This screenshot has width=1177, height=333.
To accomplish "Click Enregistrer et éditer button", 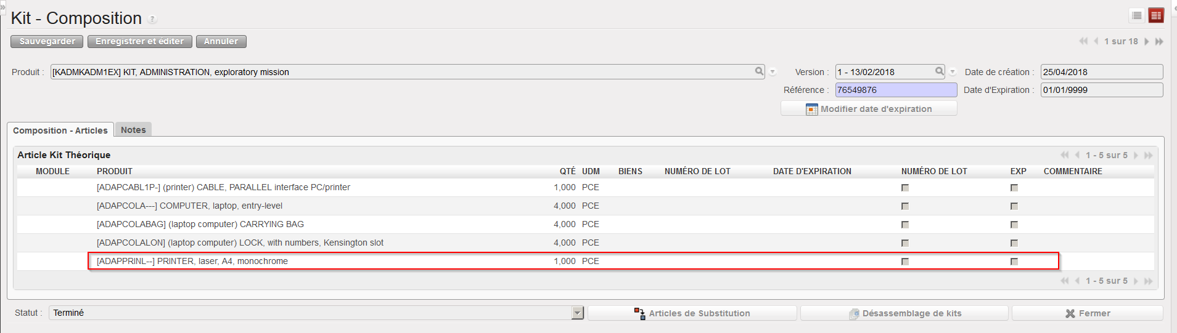I will point(140,41).
